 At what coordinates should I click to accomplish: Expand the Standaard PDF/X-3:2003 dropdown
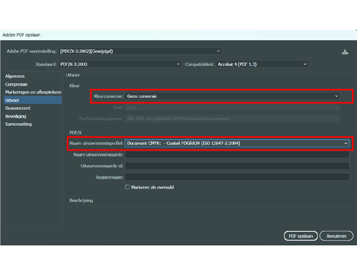click(120, 64)
